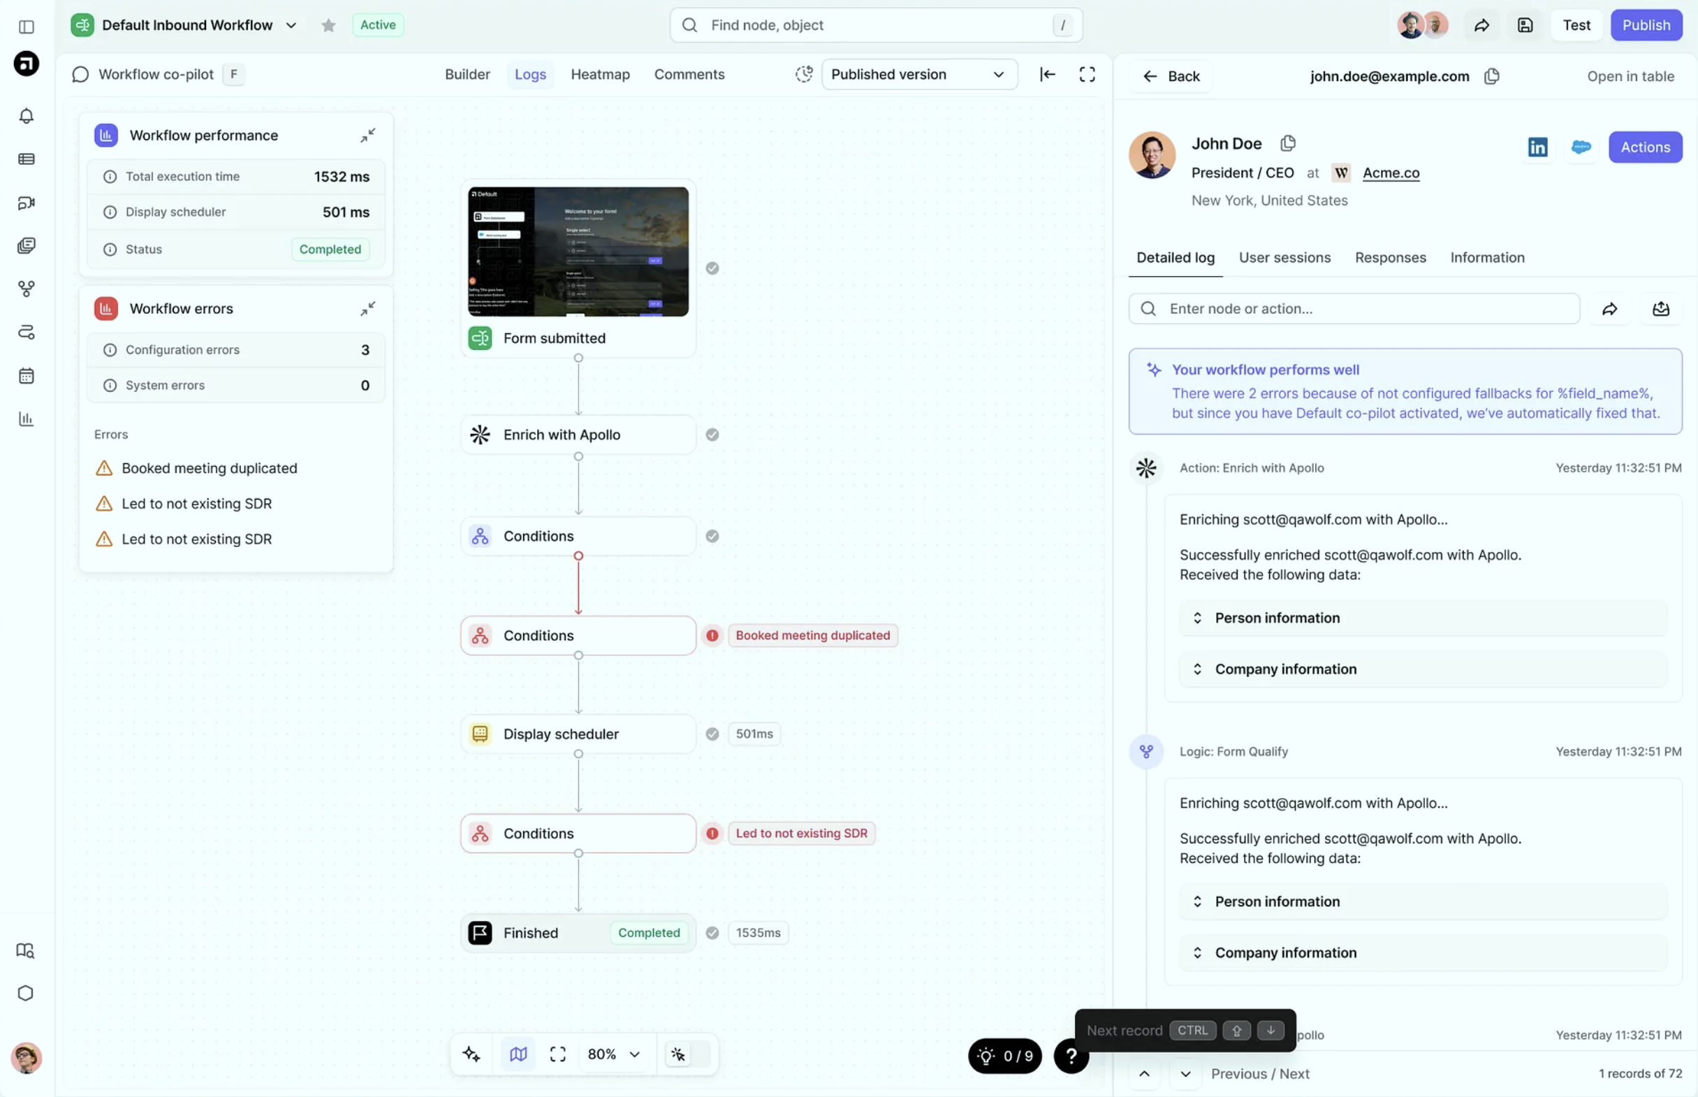The image size is (1698, 1097).
Task: Click the fit-to-screen icon in bottom toolbar
Action: (x=557, y=1054)
